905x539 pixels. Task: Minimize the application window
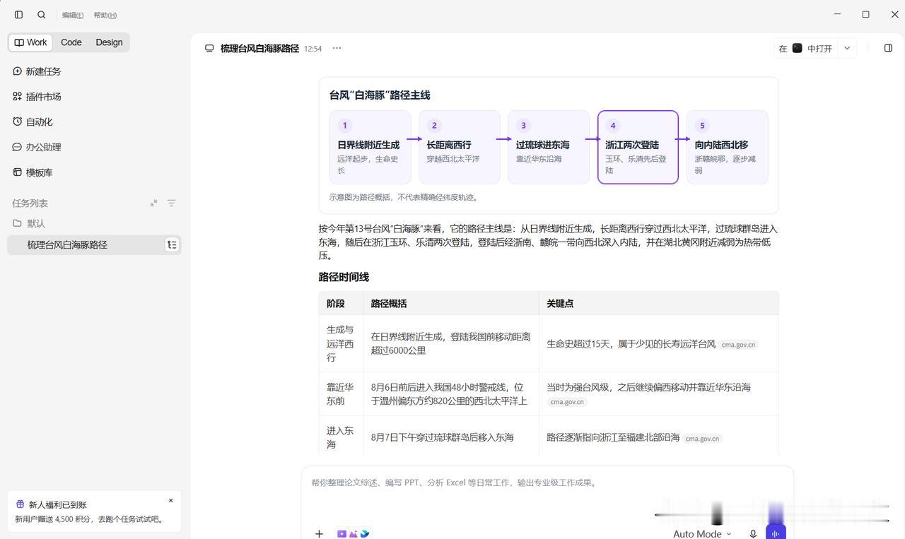click(837, 14)
